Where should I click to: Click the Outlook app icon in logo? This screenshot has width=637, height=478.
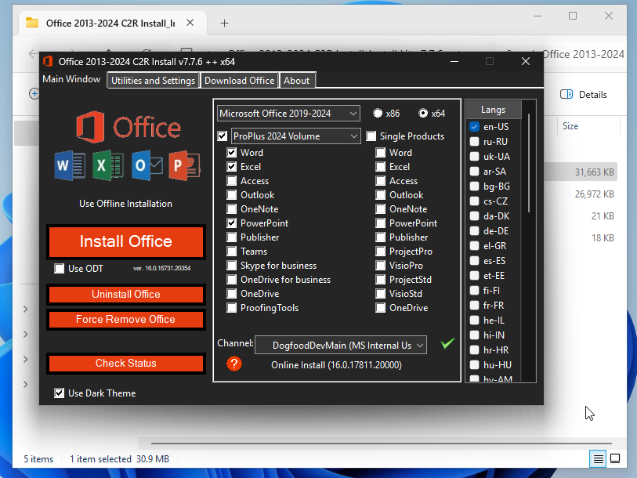coord(147,166)
